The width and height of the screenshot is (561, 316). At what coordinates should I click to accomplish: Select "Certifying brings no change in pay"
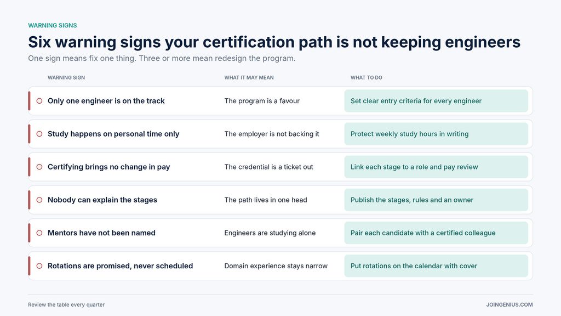pyautogui.click(x=109, y=167)
